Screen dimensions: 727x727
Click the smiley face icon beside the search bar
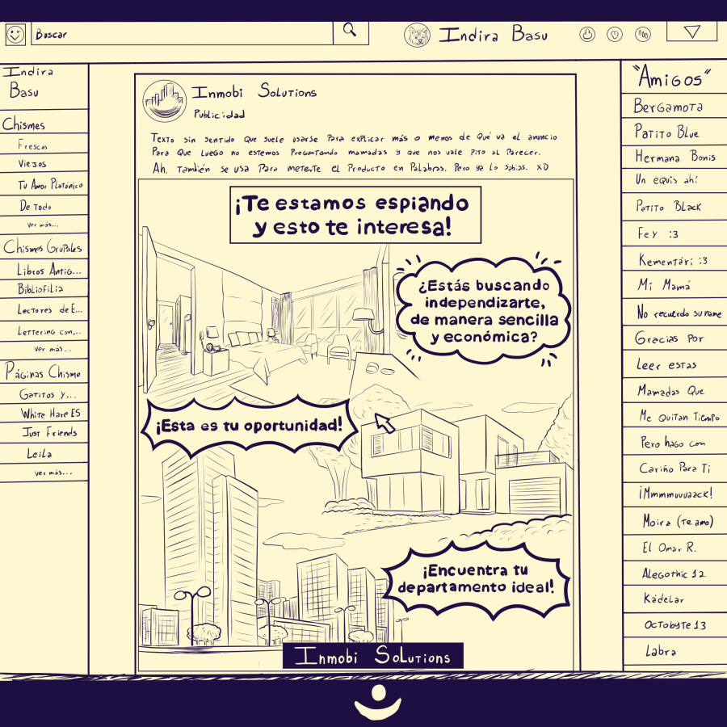[x=15, y=34]
